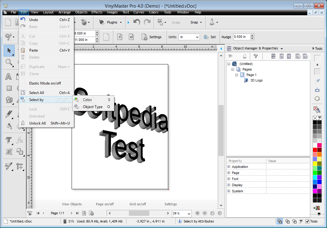
Task: Pick the yellow color swatch
Action: point(315,164)
